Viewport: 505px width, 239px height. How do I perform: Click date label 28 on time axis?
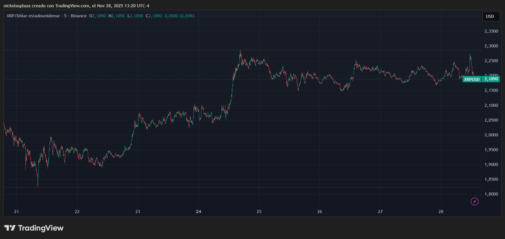pyautogui.click(x=441, y=212)
